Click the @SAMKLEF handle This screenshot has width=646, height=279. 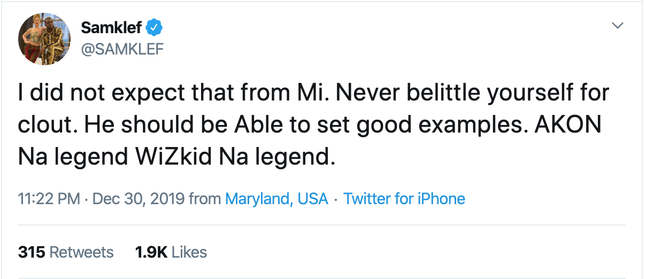122,49
